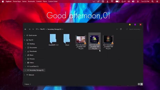Open the Controls menu

(39, 1)
